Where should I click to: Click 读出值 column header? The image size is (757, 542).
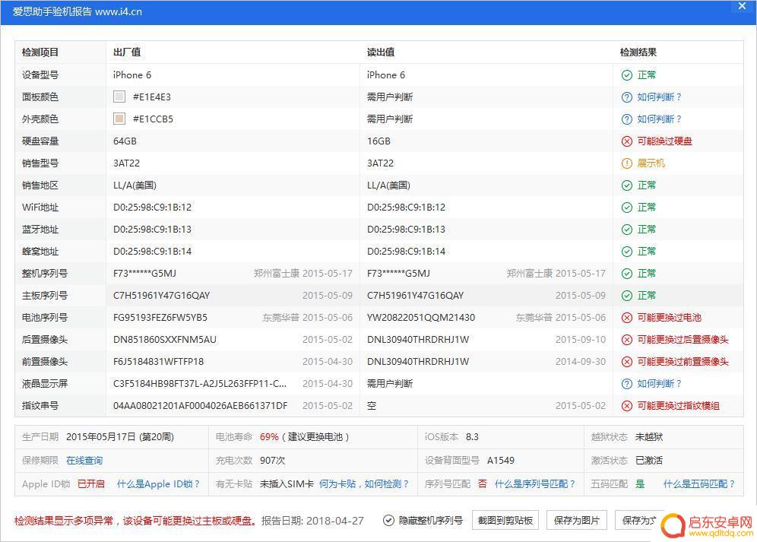381,52
